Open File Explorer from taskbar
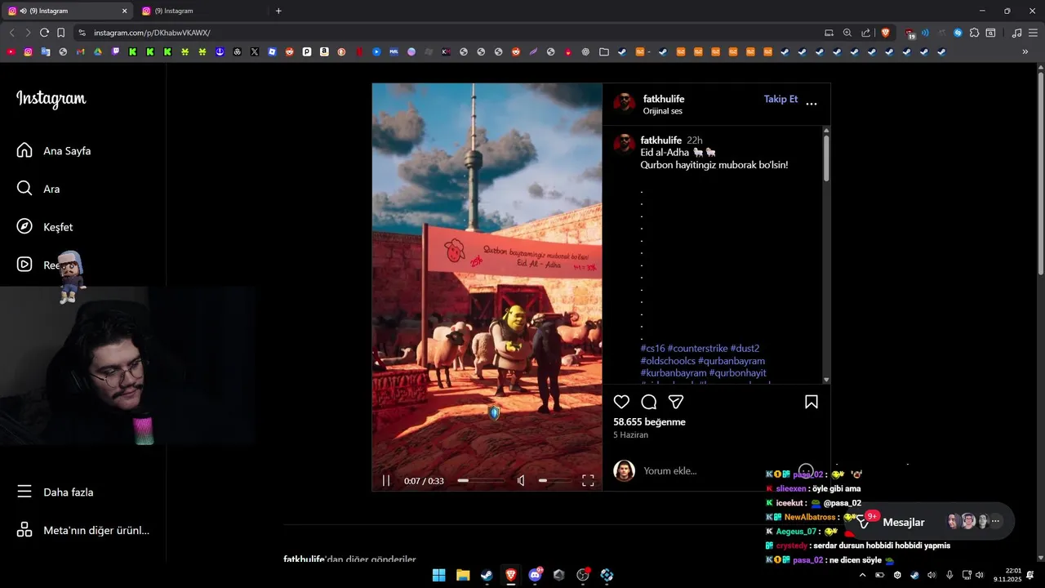The image size is (1045, 588). point(463,575)
